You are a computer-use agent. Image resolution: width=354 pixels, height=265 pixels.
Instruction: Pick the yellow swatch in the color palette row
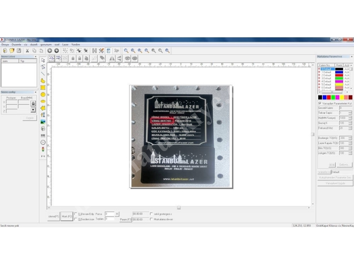coord(342,97)
